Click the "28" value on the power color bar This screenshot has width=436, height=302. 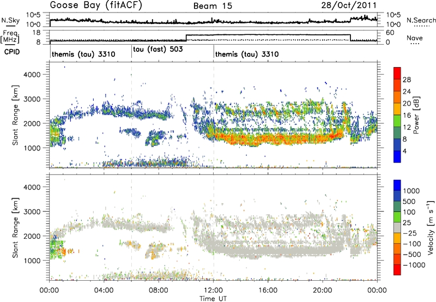coord(407,80)
